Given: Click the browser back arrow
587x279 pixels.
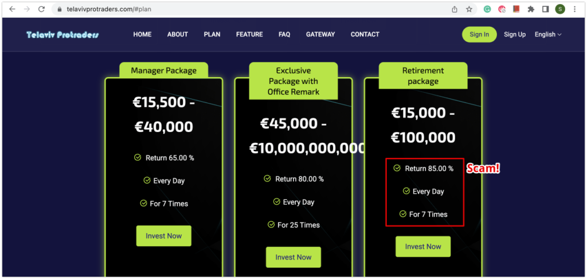Looking at the screenshot, I should [x=12, y=9].
